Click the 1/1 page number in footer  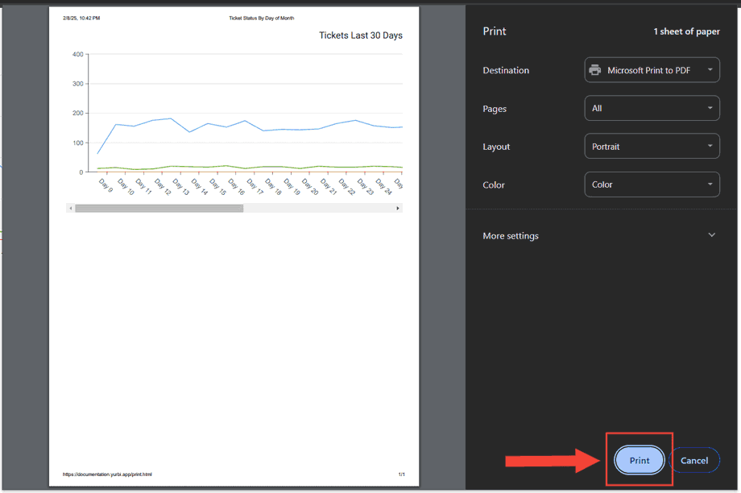pos(401,474)
